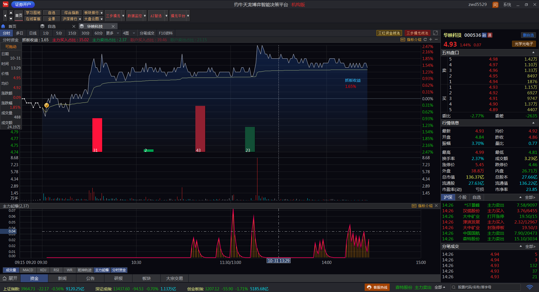Toggle the 主力起爆 indicator
The image size is (539, 292).
(102, 270)
